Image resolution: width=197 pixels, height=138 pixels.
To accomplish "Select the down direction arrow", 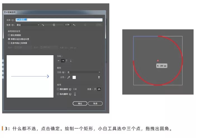I will coord(71,61).
